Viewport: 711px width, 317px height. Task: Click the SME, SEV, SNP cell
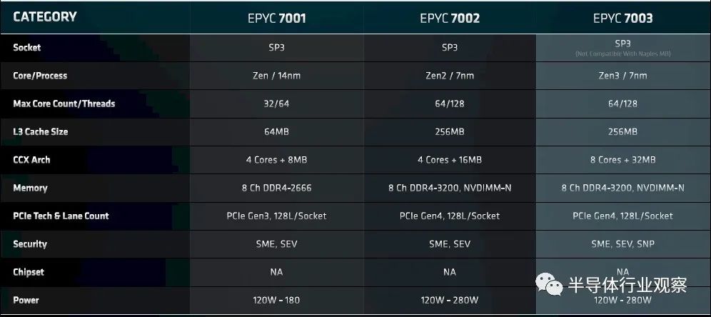(x=623, y=244)
